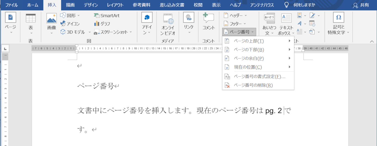Switch to the 参考資料 tab
The height and width of the screenshot is (146, 377).
tap(142, 5)
